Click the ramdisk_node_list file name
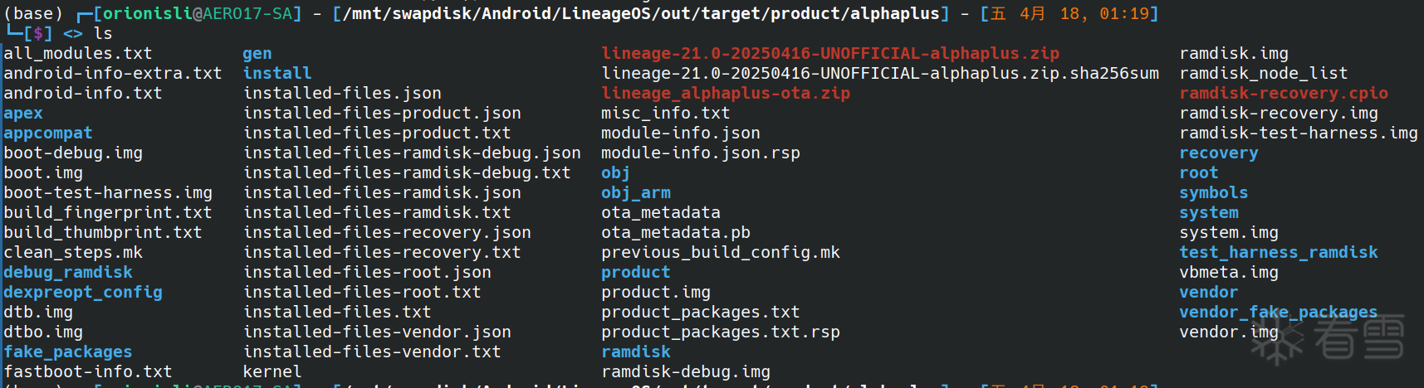 click(1263, 73)
